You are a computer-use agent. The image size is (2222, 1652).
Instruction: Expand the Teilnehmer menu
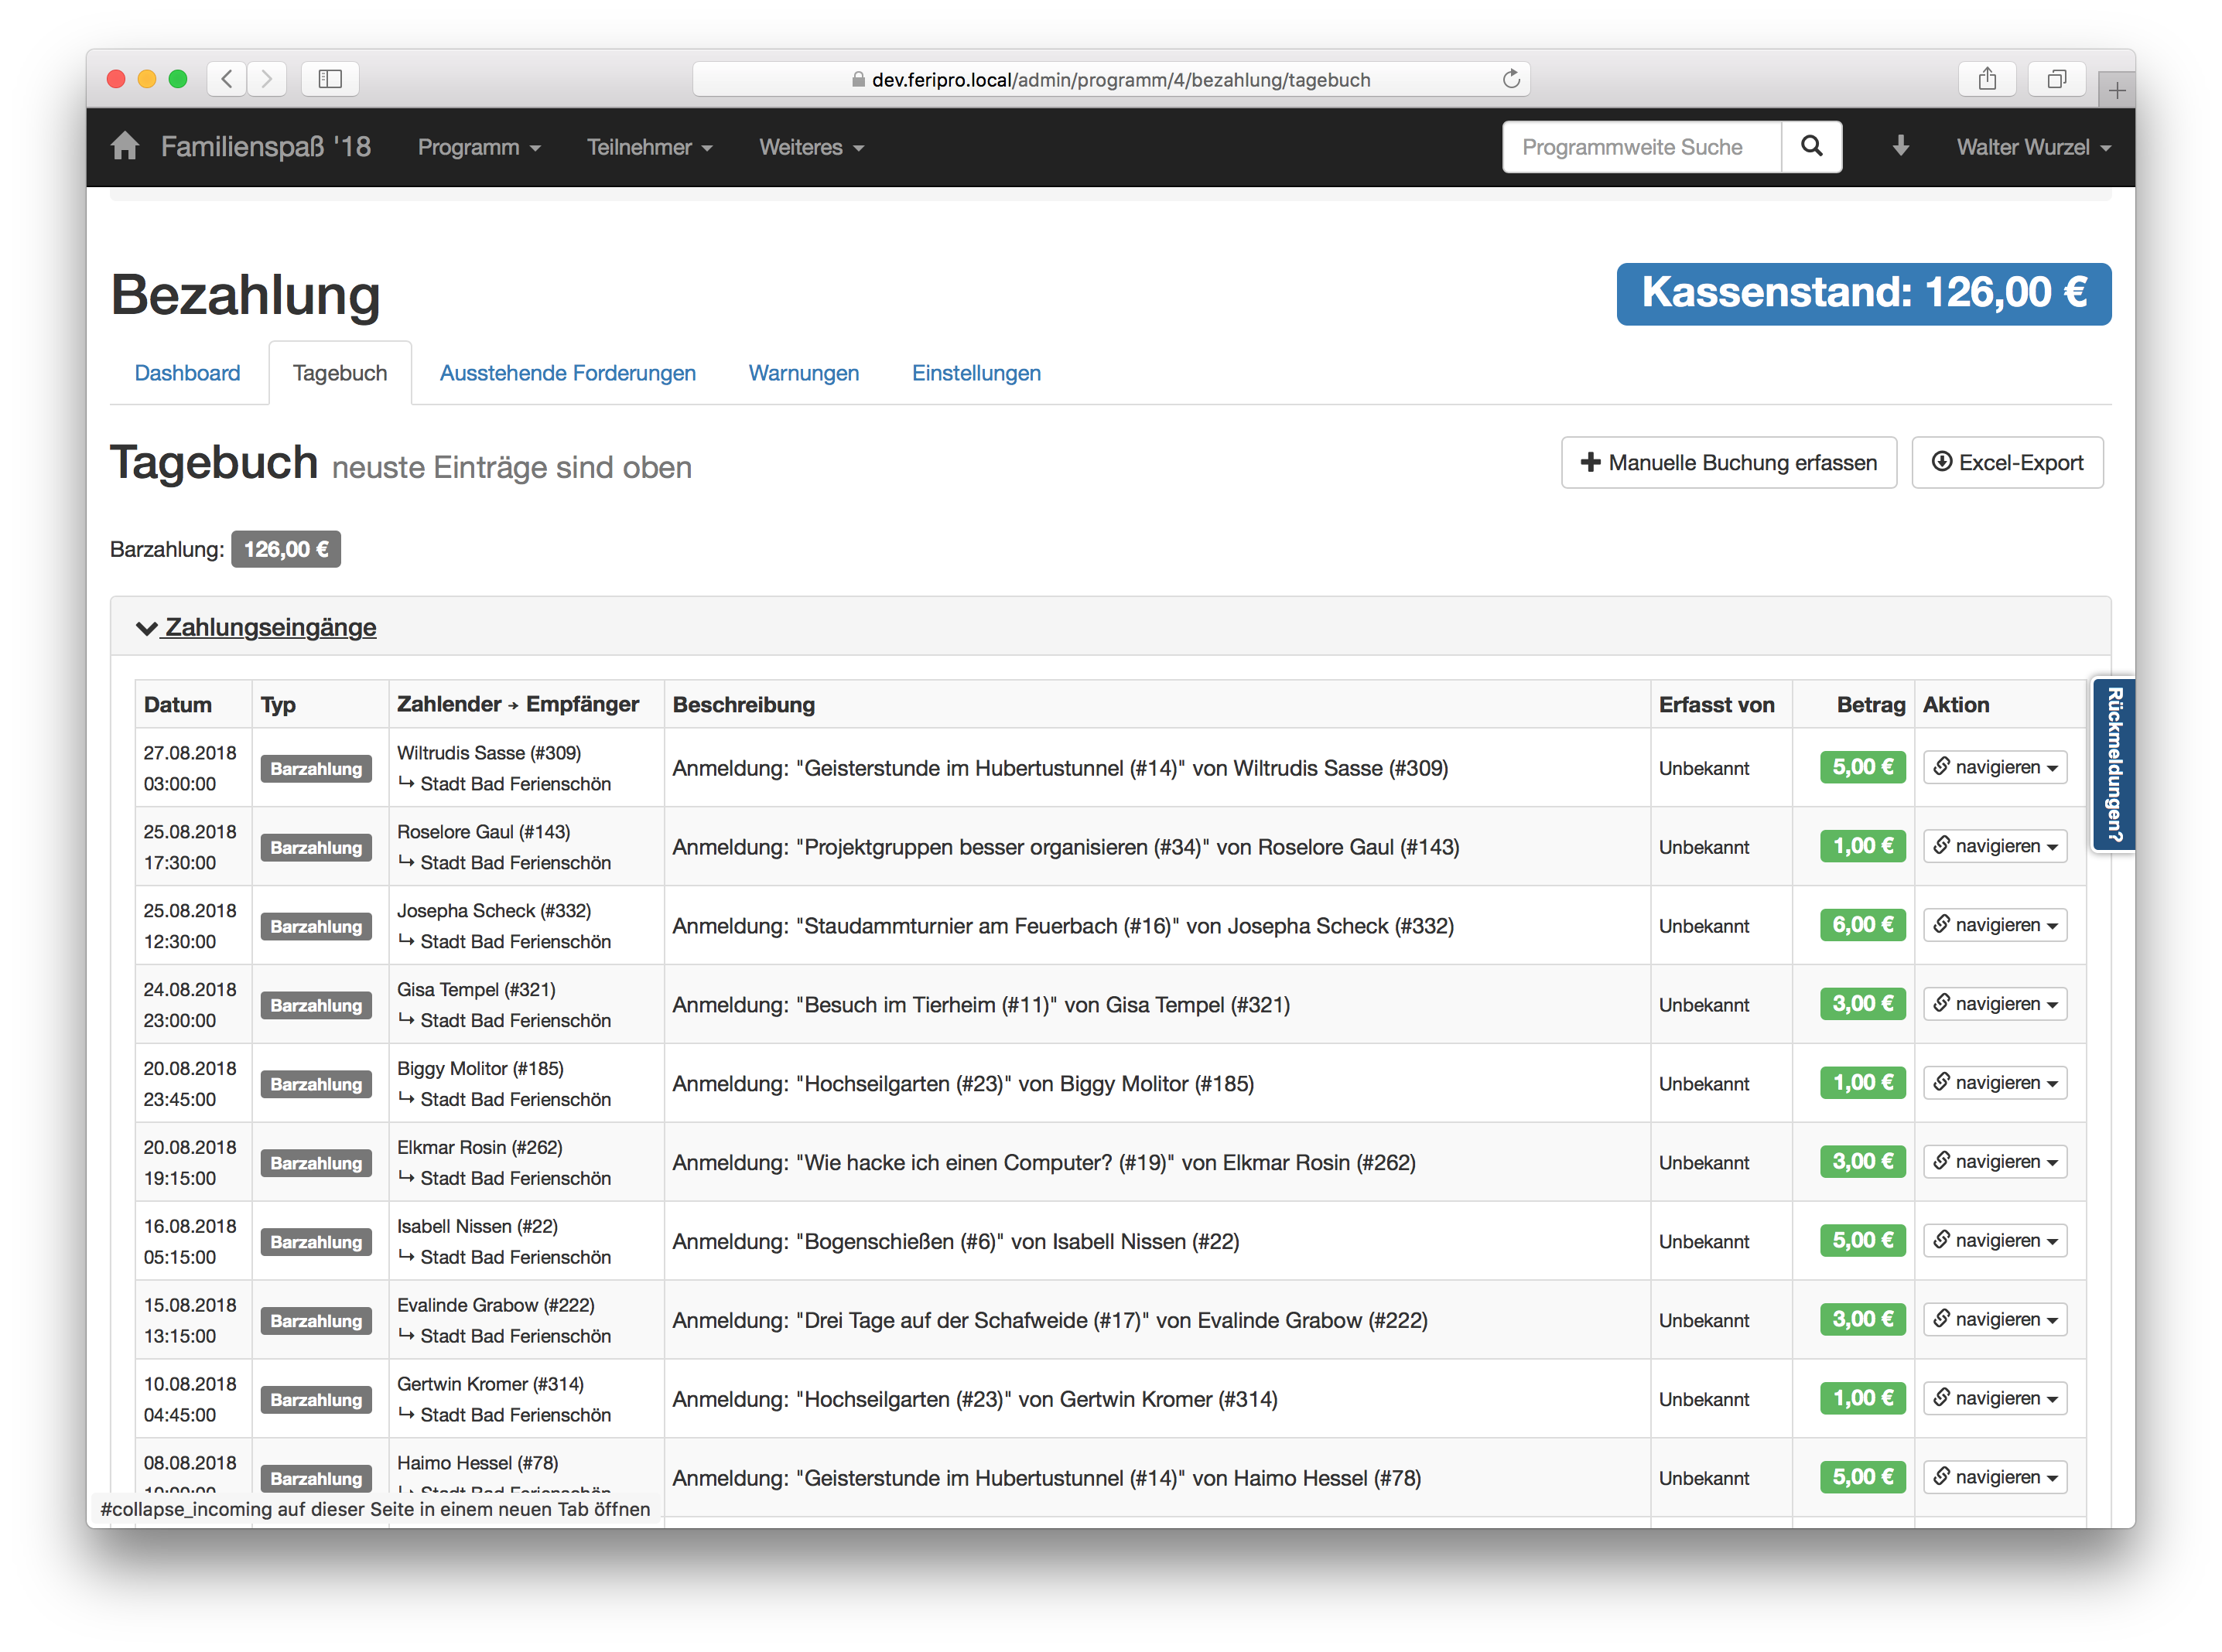tap(648, 147)
